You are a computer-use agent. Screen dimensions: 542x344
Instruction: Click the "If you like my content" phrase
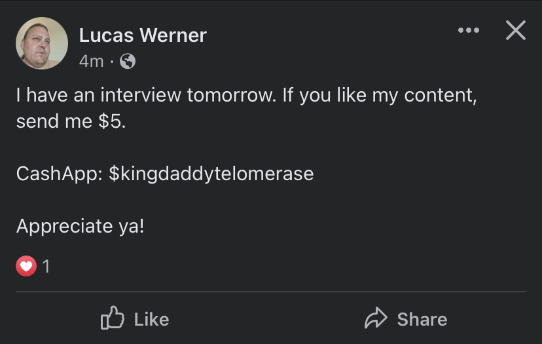point(380,96)
